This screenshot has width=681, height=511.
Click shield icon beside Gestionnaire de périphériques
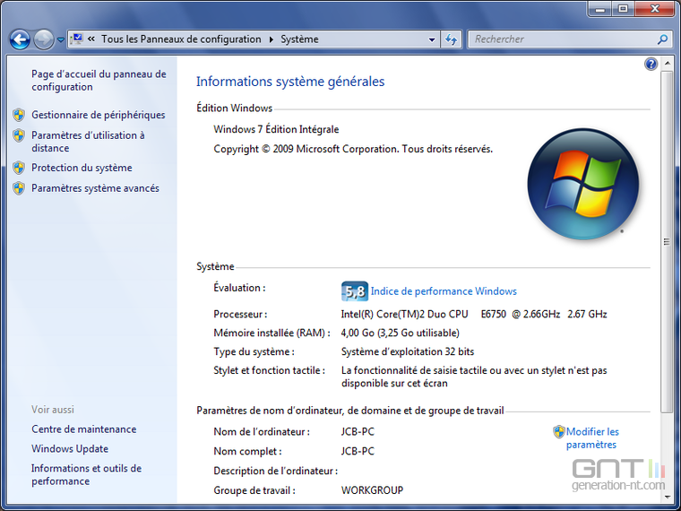[19, 115]
